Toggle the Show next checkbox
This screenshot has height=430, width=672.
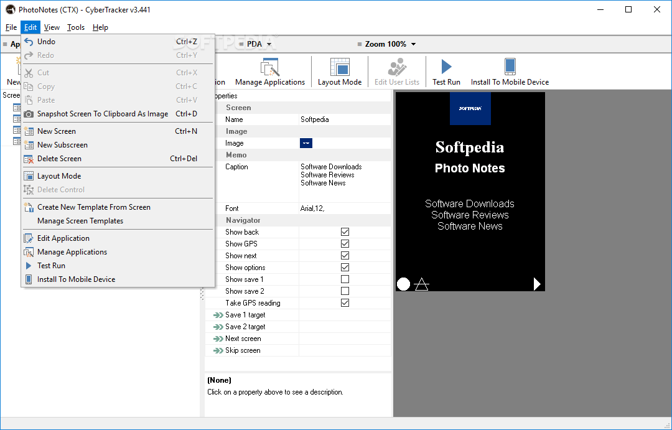coord(345,256)
